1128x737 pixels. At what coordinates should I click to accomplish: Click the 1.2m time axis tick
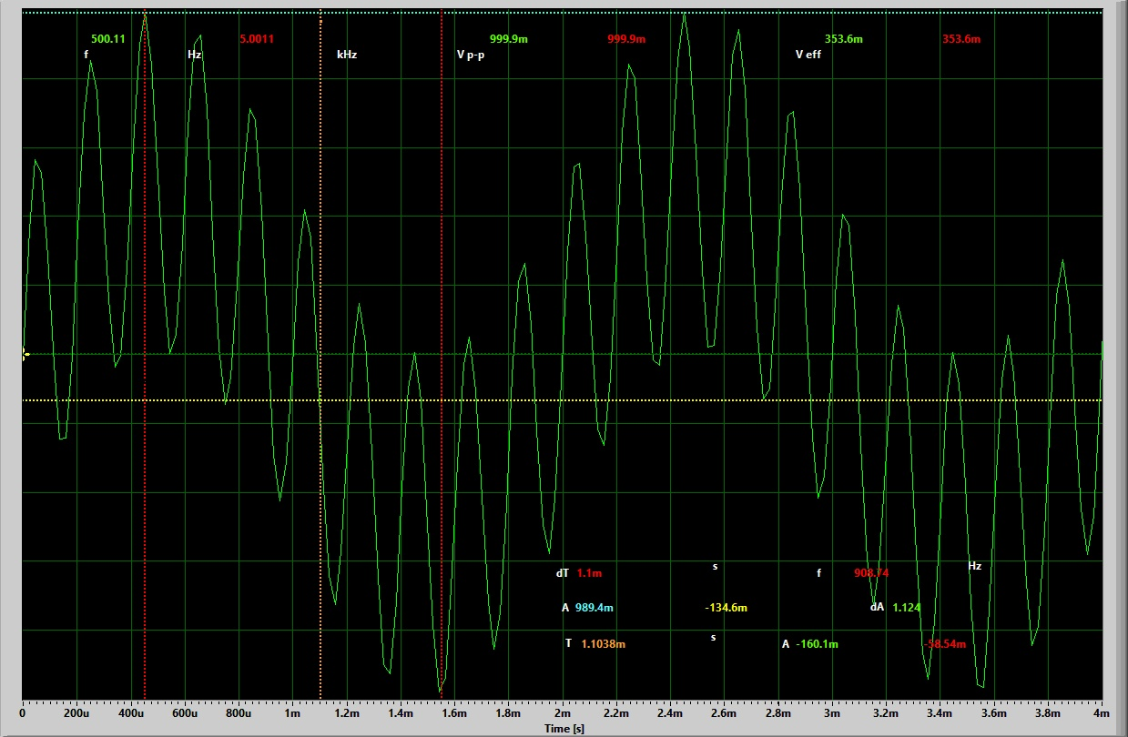(x=347, y=715)
